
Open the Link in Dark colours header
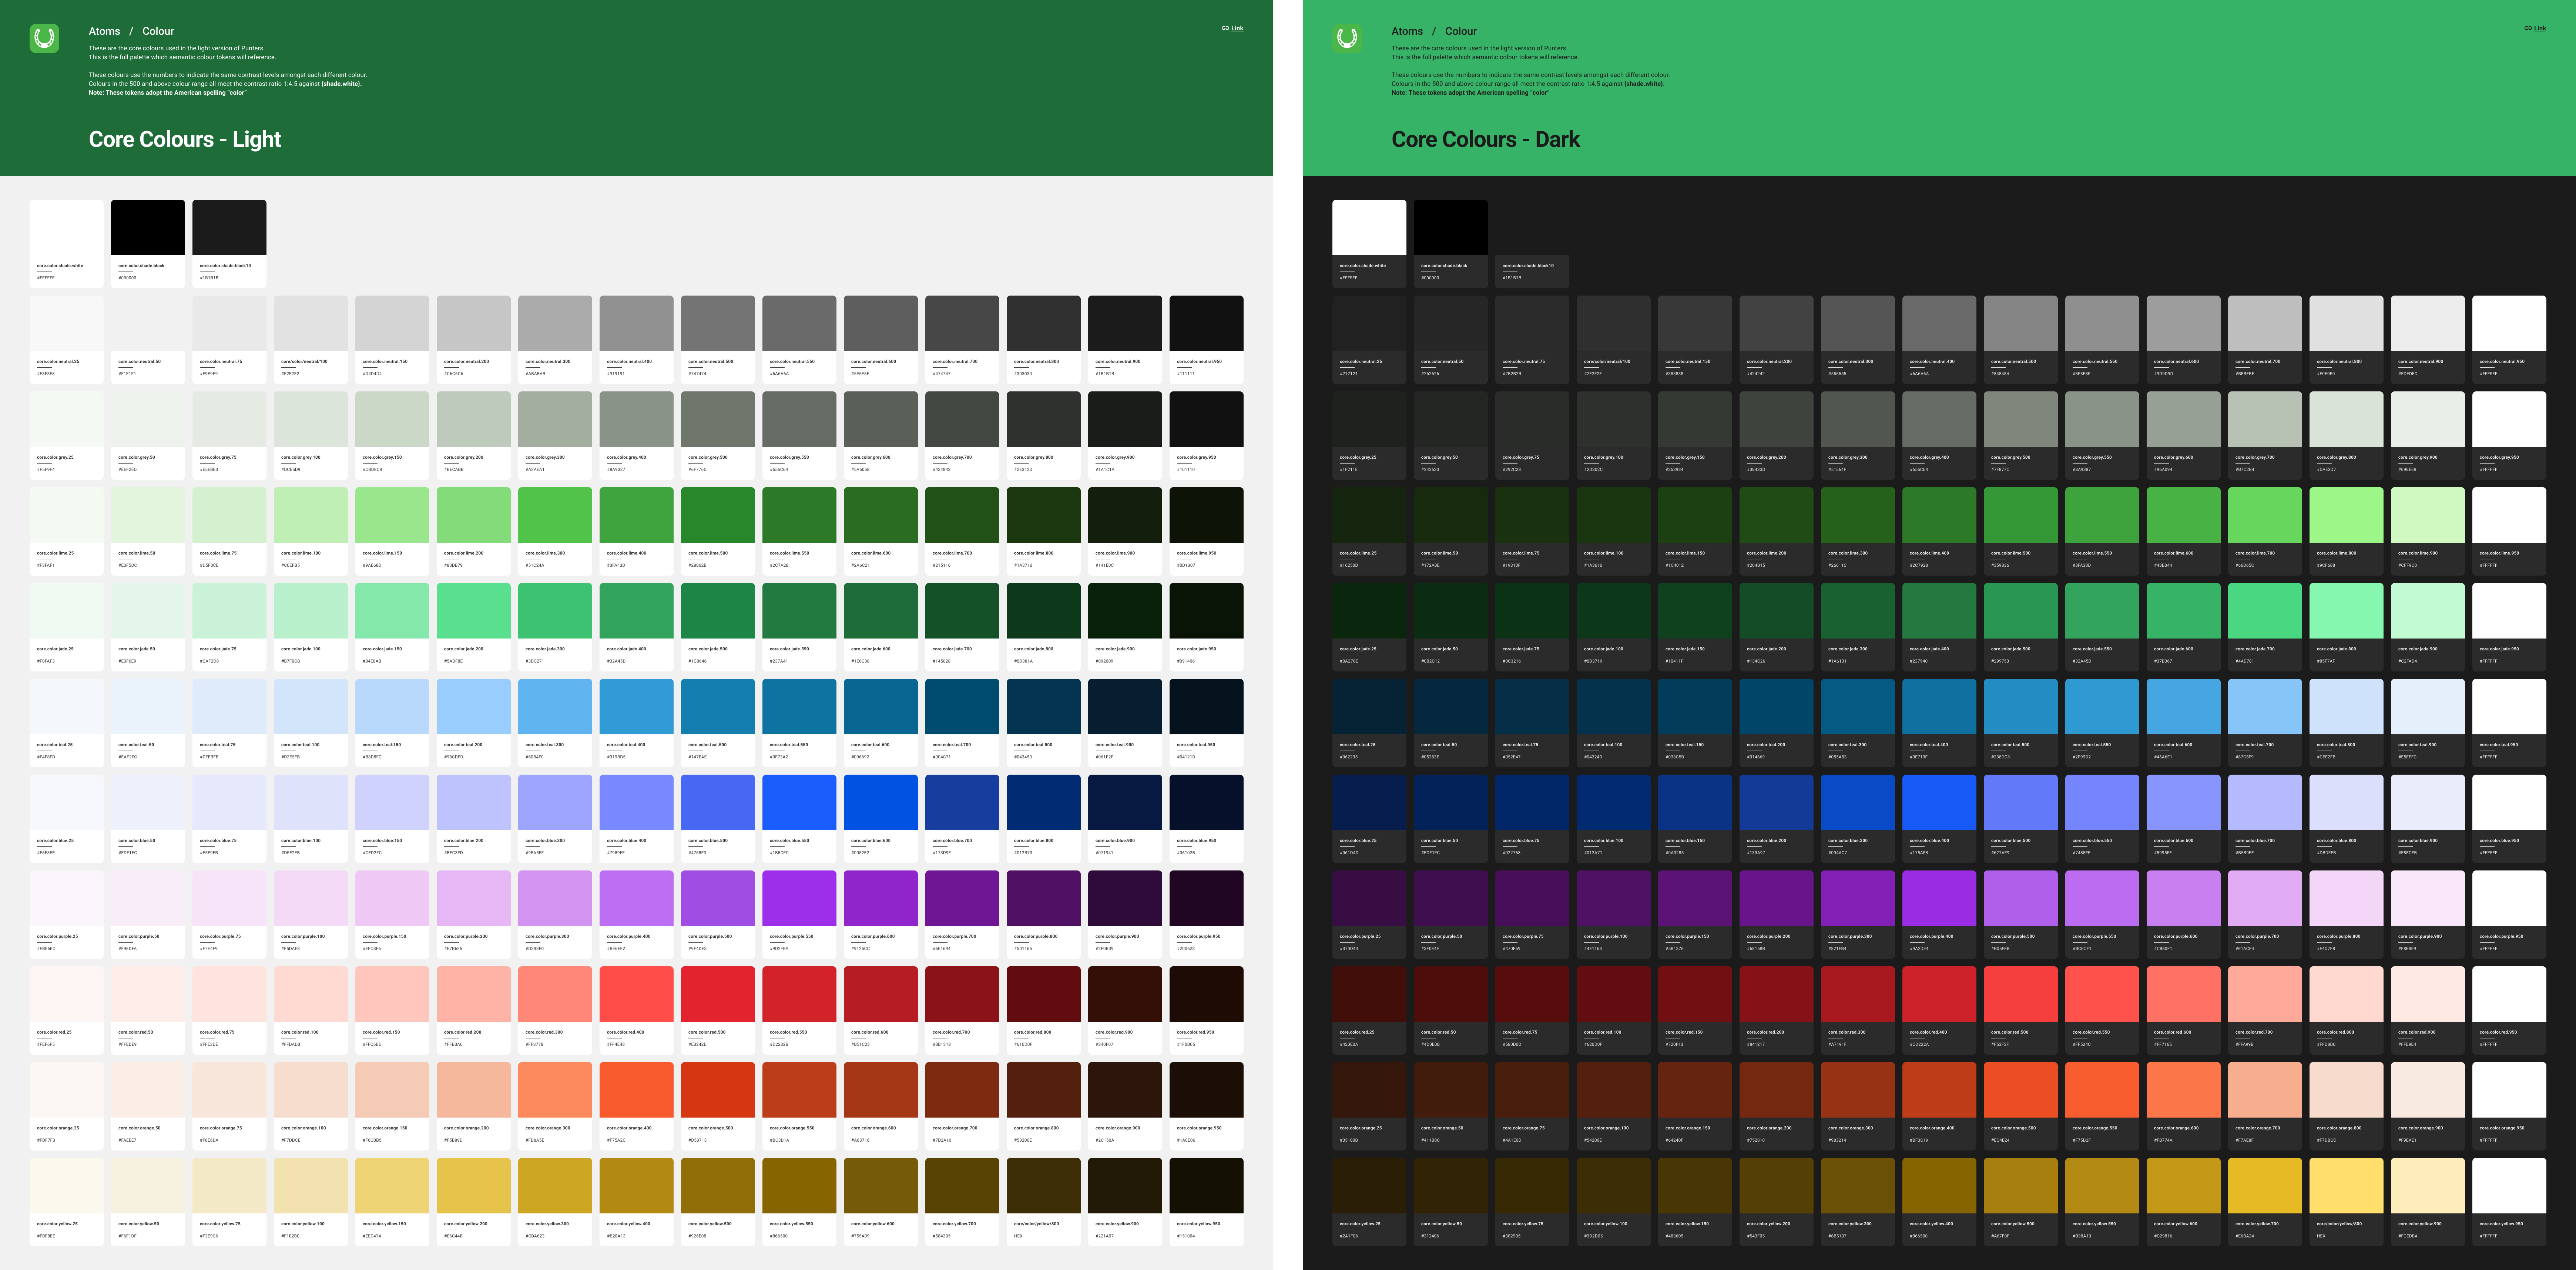point(2540,28)
